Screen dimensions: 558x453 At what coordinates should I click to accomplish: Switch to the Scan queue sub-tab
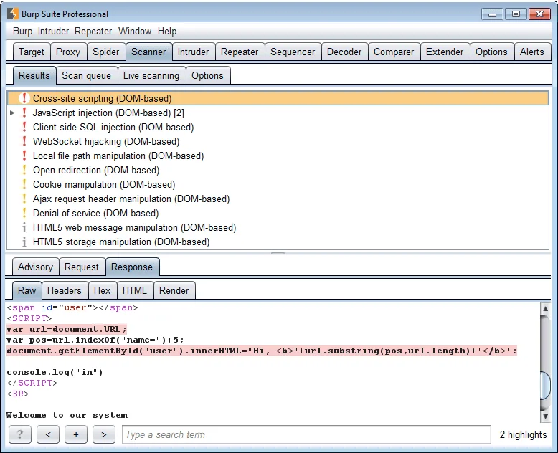(x=87, y=75)
